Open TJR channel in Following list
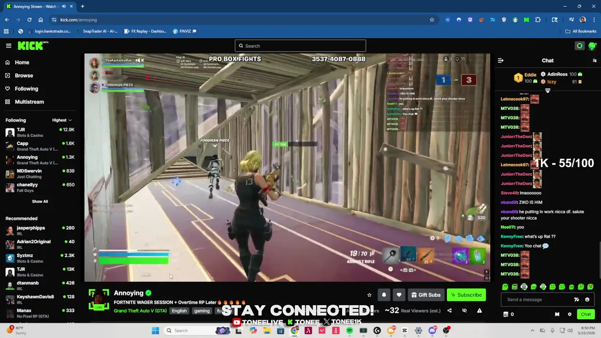Image resolution: width=601 pixels, height=338 pixels. coord(40,132)
